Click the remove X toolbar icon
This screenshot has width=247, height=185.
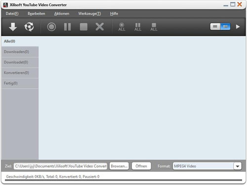click(100, 27)
